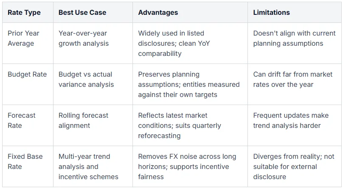This screenshot has height=188, width=343.
Task: Click Can drift far from market rates cell
Action: click(295, 84)
